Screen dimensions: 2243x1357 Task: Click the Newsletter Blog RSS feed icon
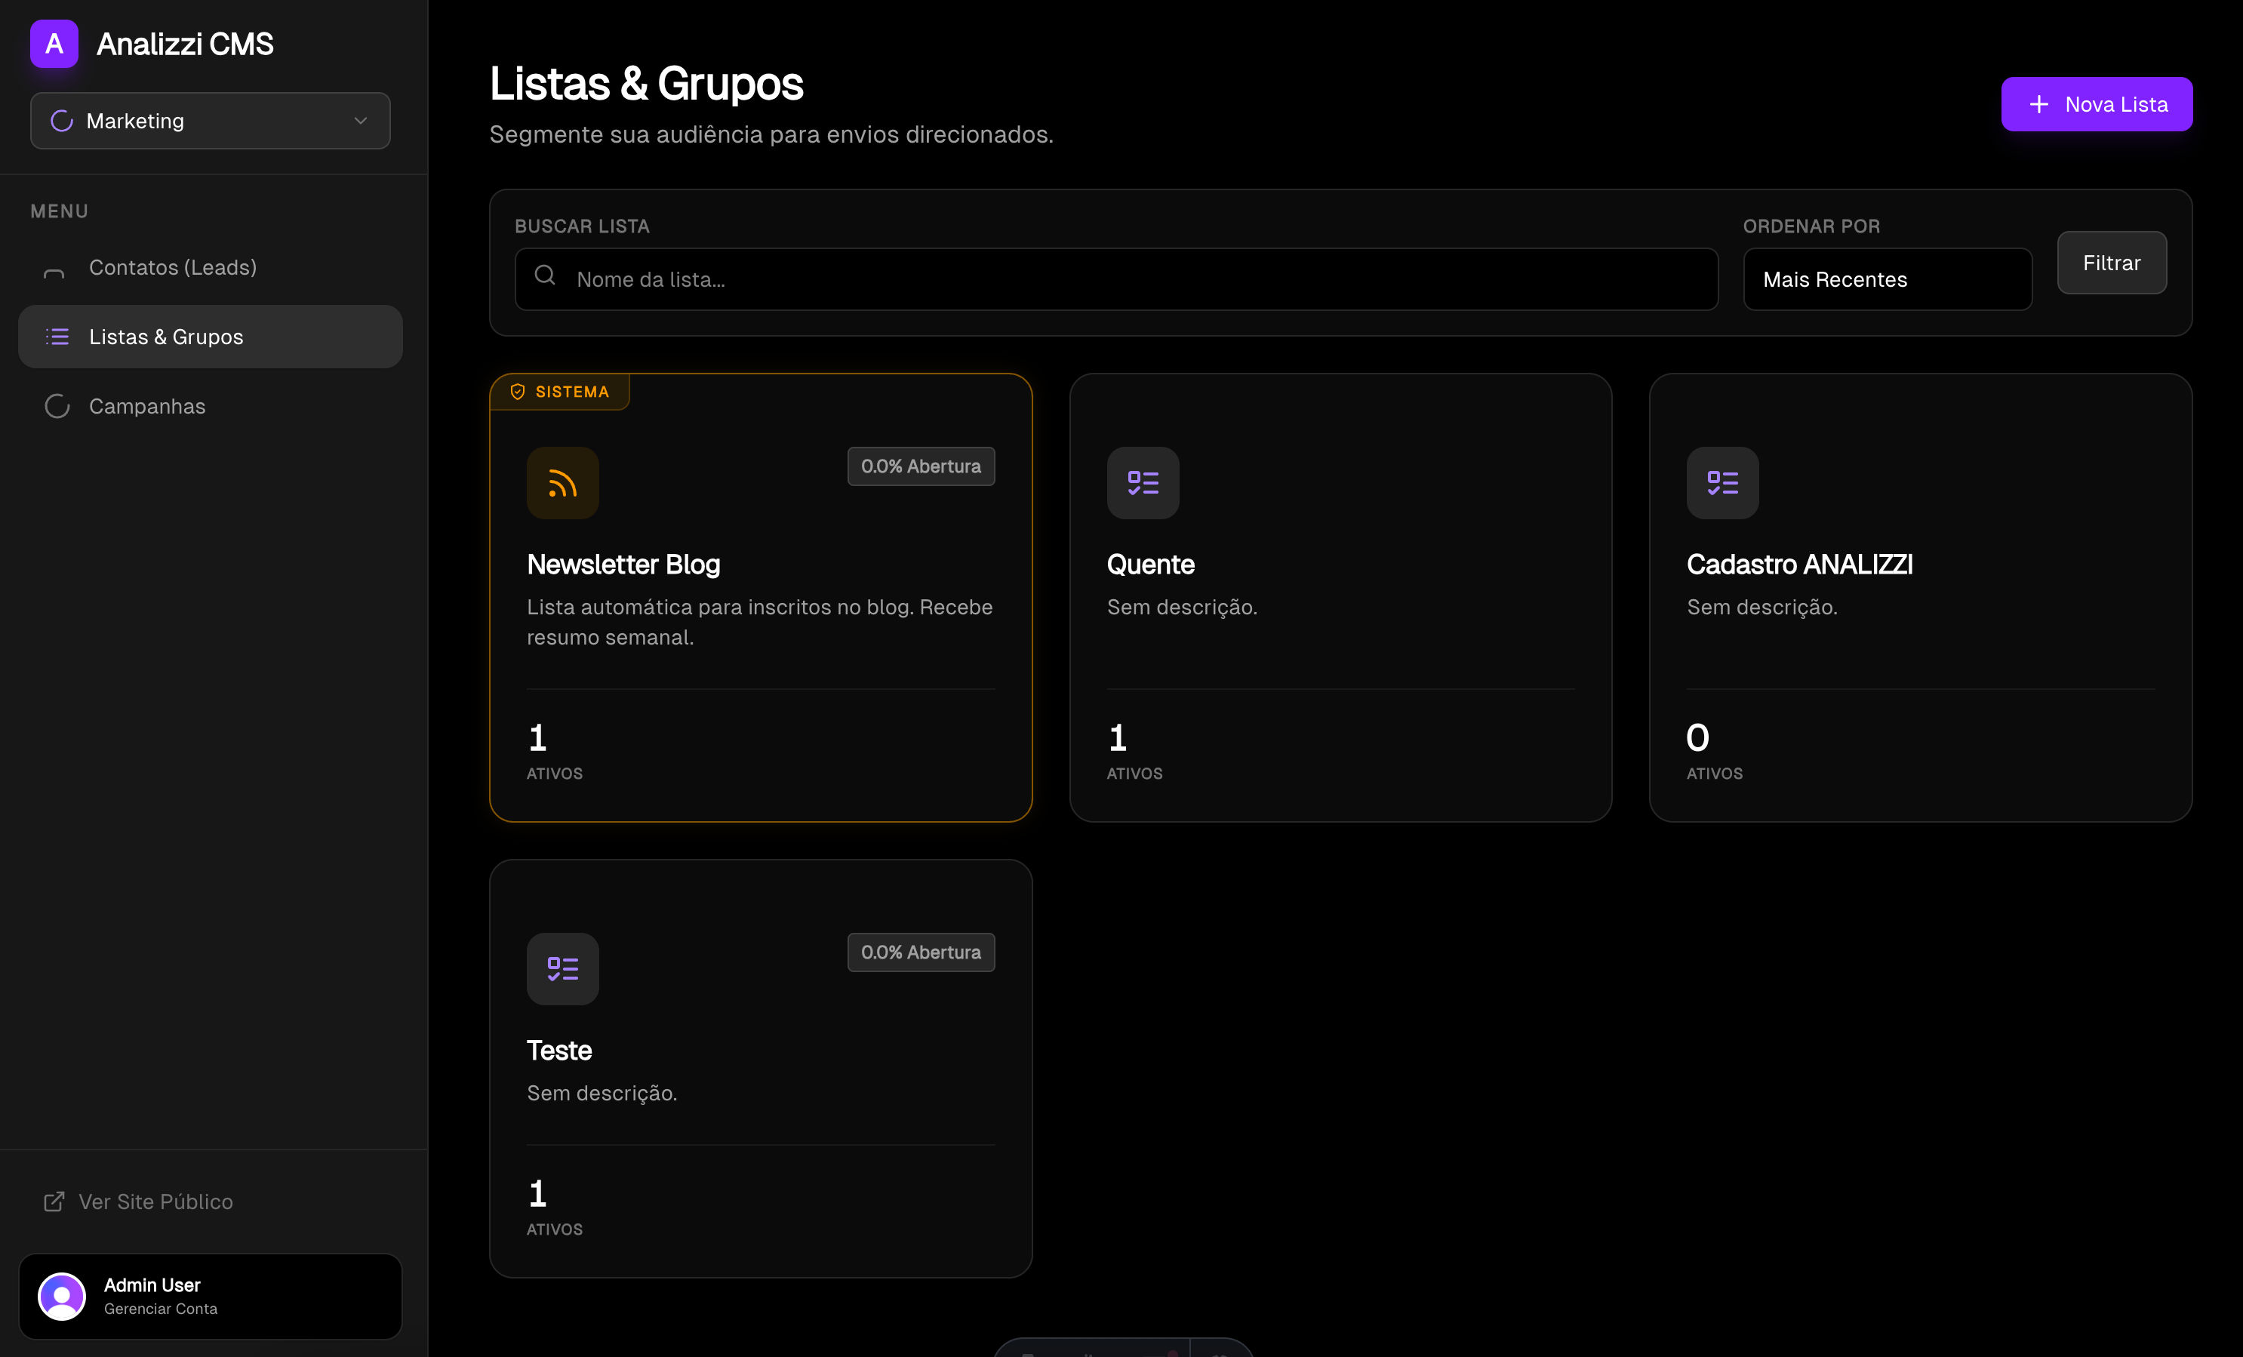(x=562, y=483)
